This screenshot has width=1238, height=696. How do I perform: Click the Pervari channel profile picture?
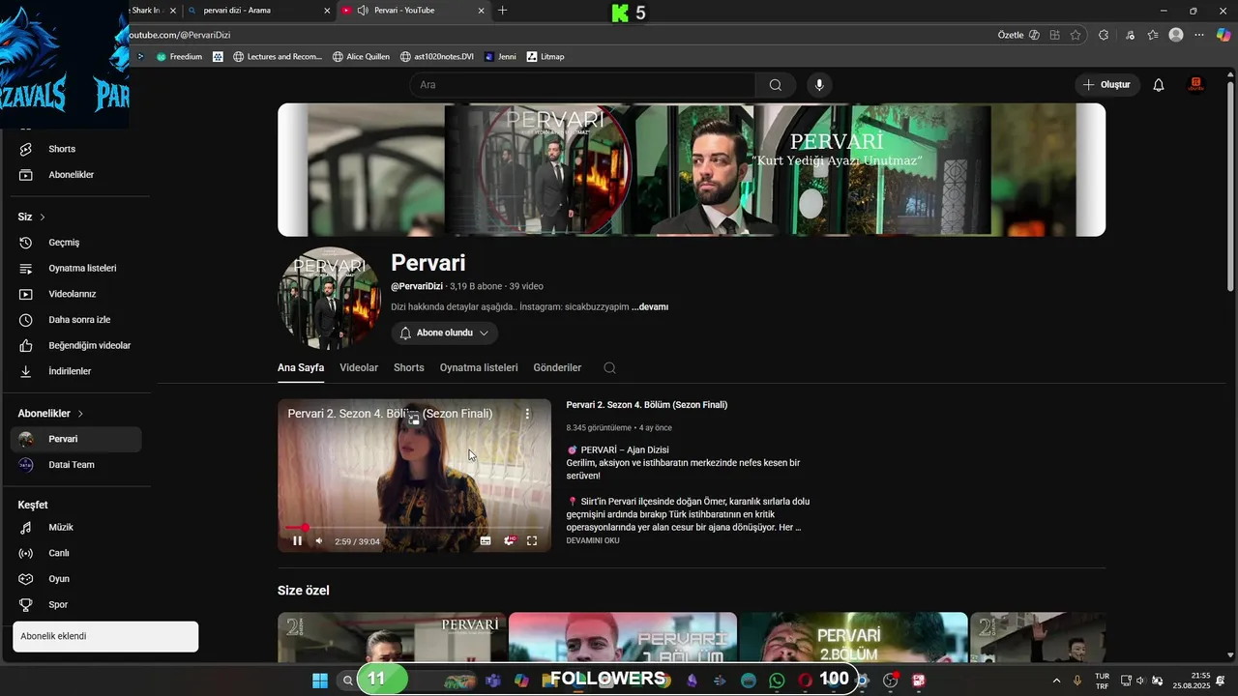[x=329, y=298]
